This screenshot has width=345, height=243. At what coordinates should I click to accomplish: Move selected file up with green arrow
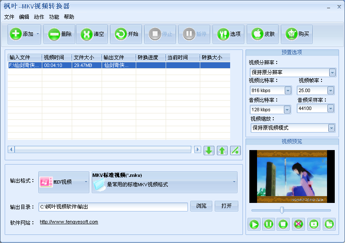222,150
